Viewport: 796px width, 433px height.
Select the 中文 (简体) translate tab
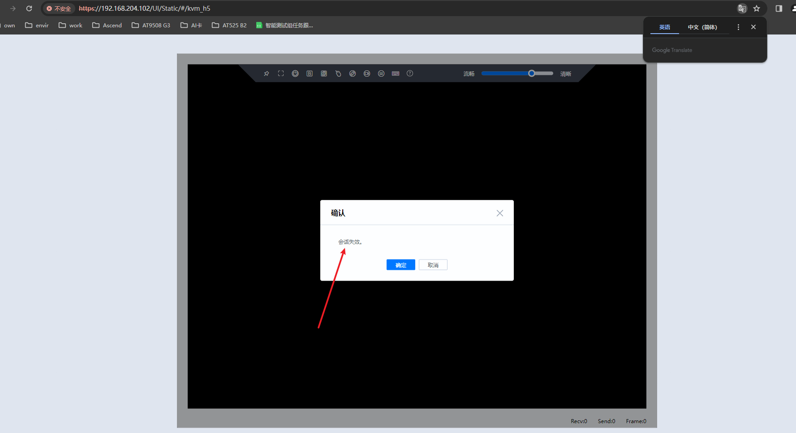(702, 27)
